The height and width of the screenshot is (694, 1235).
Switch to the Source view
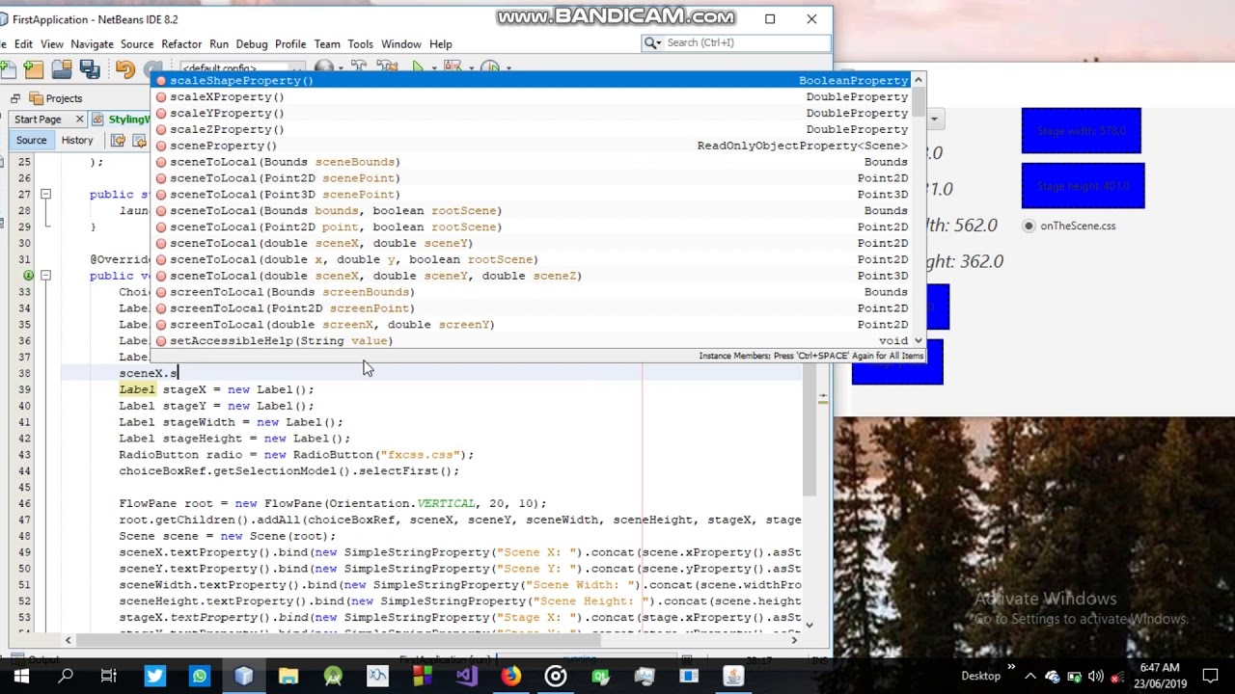(31, 141)
